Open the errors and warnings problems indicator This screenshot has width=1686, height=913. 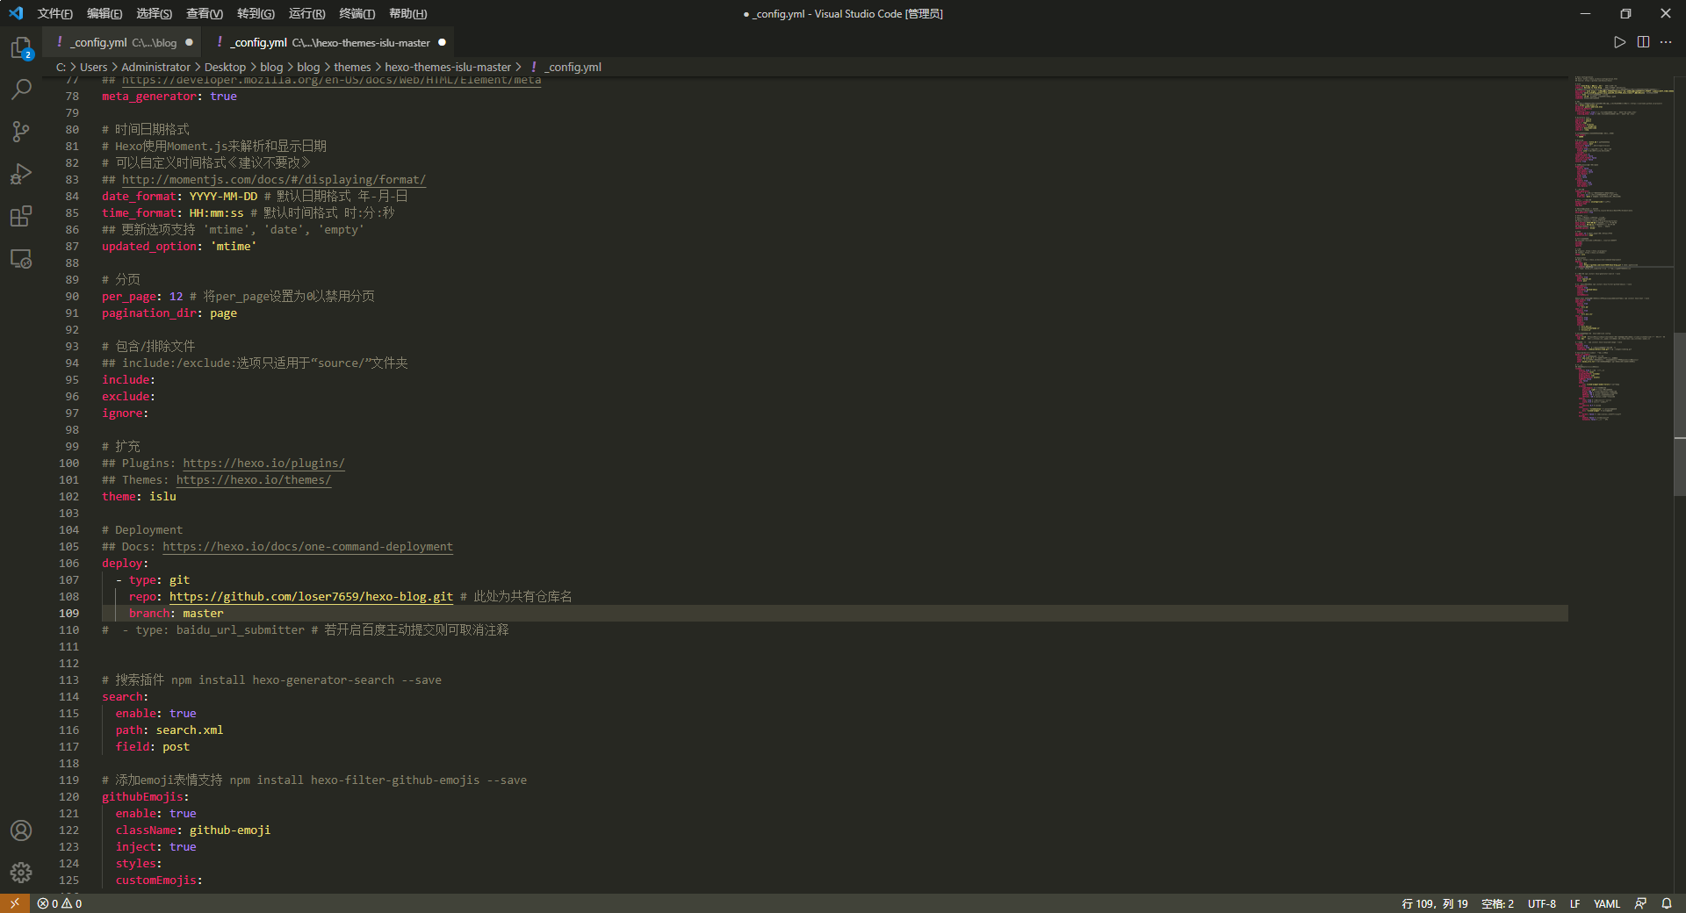pos(60,903)
